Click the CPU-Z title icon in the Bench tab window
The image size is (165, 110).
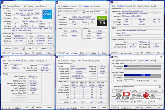coord(112,57)
